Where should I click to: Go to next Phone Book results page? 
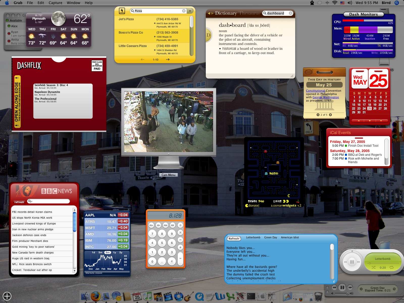pyautogui.click(x=168, y=60)
